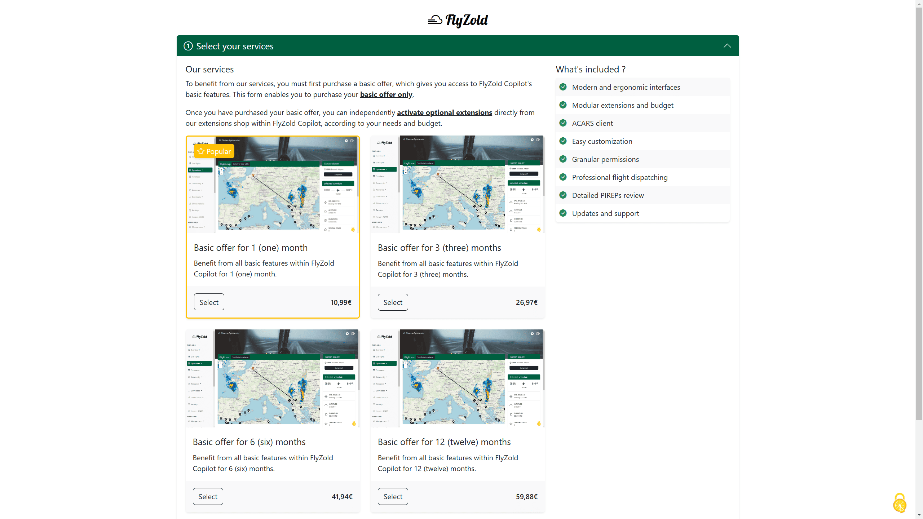Click Select button for 3 months offer
Image resolution: width=923 pixels, height=519 pixels.
tap(393, 302)
